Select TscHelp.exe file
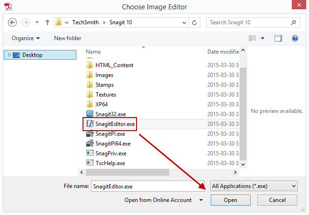 coord(110,163)
